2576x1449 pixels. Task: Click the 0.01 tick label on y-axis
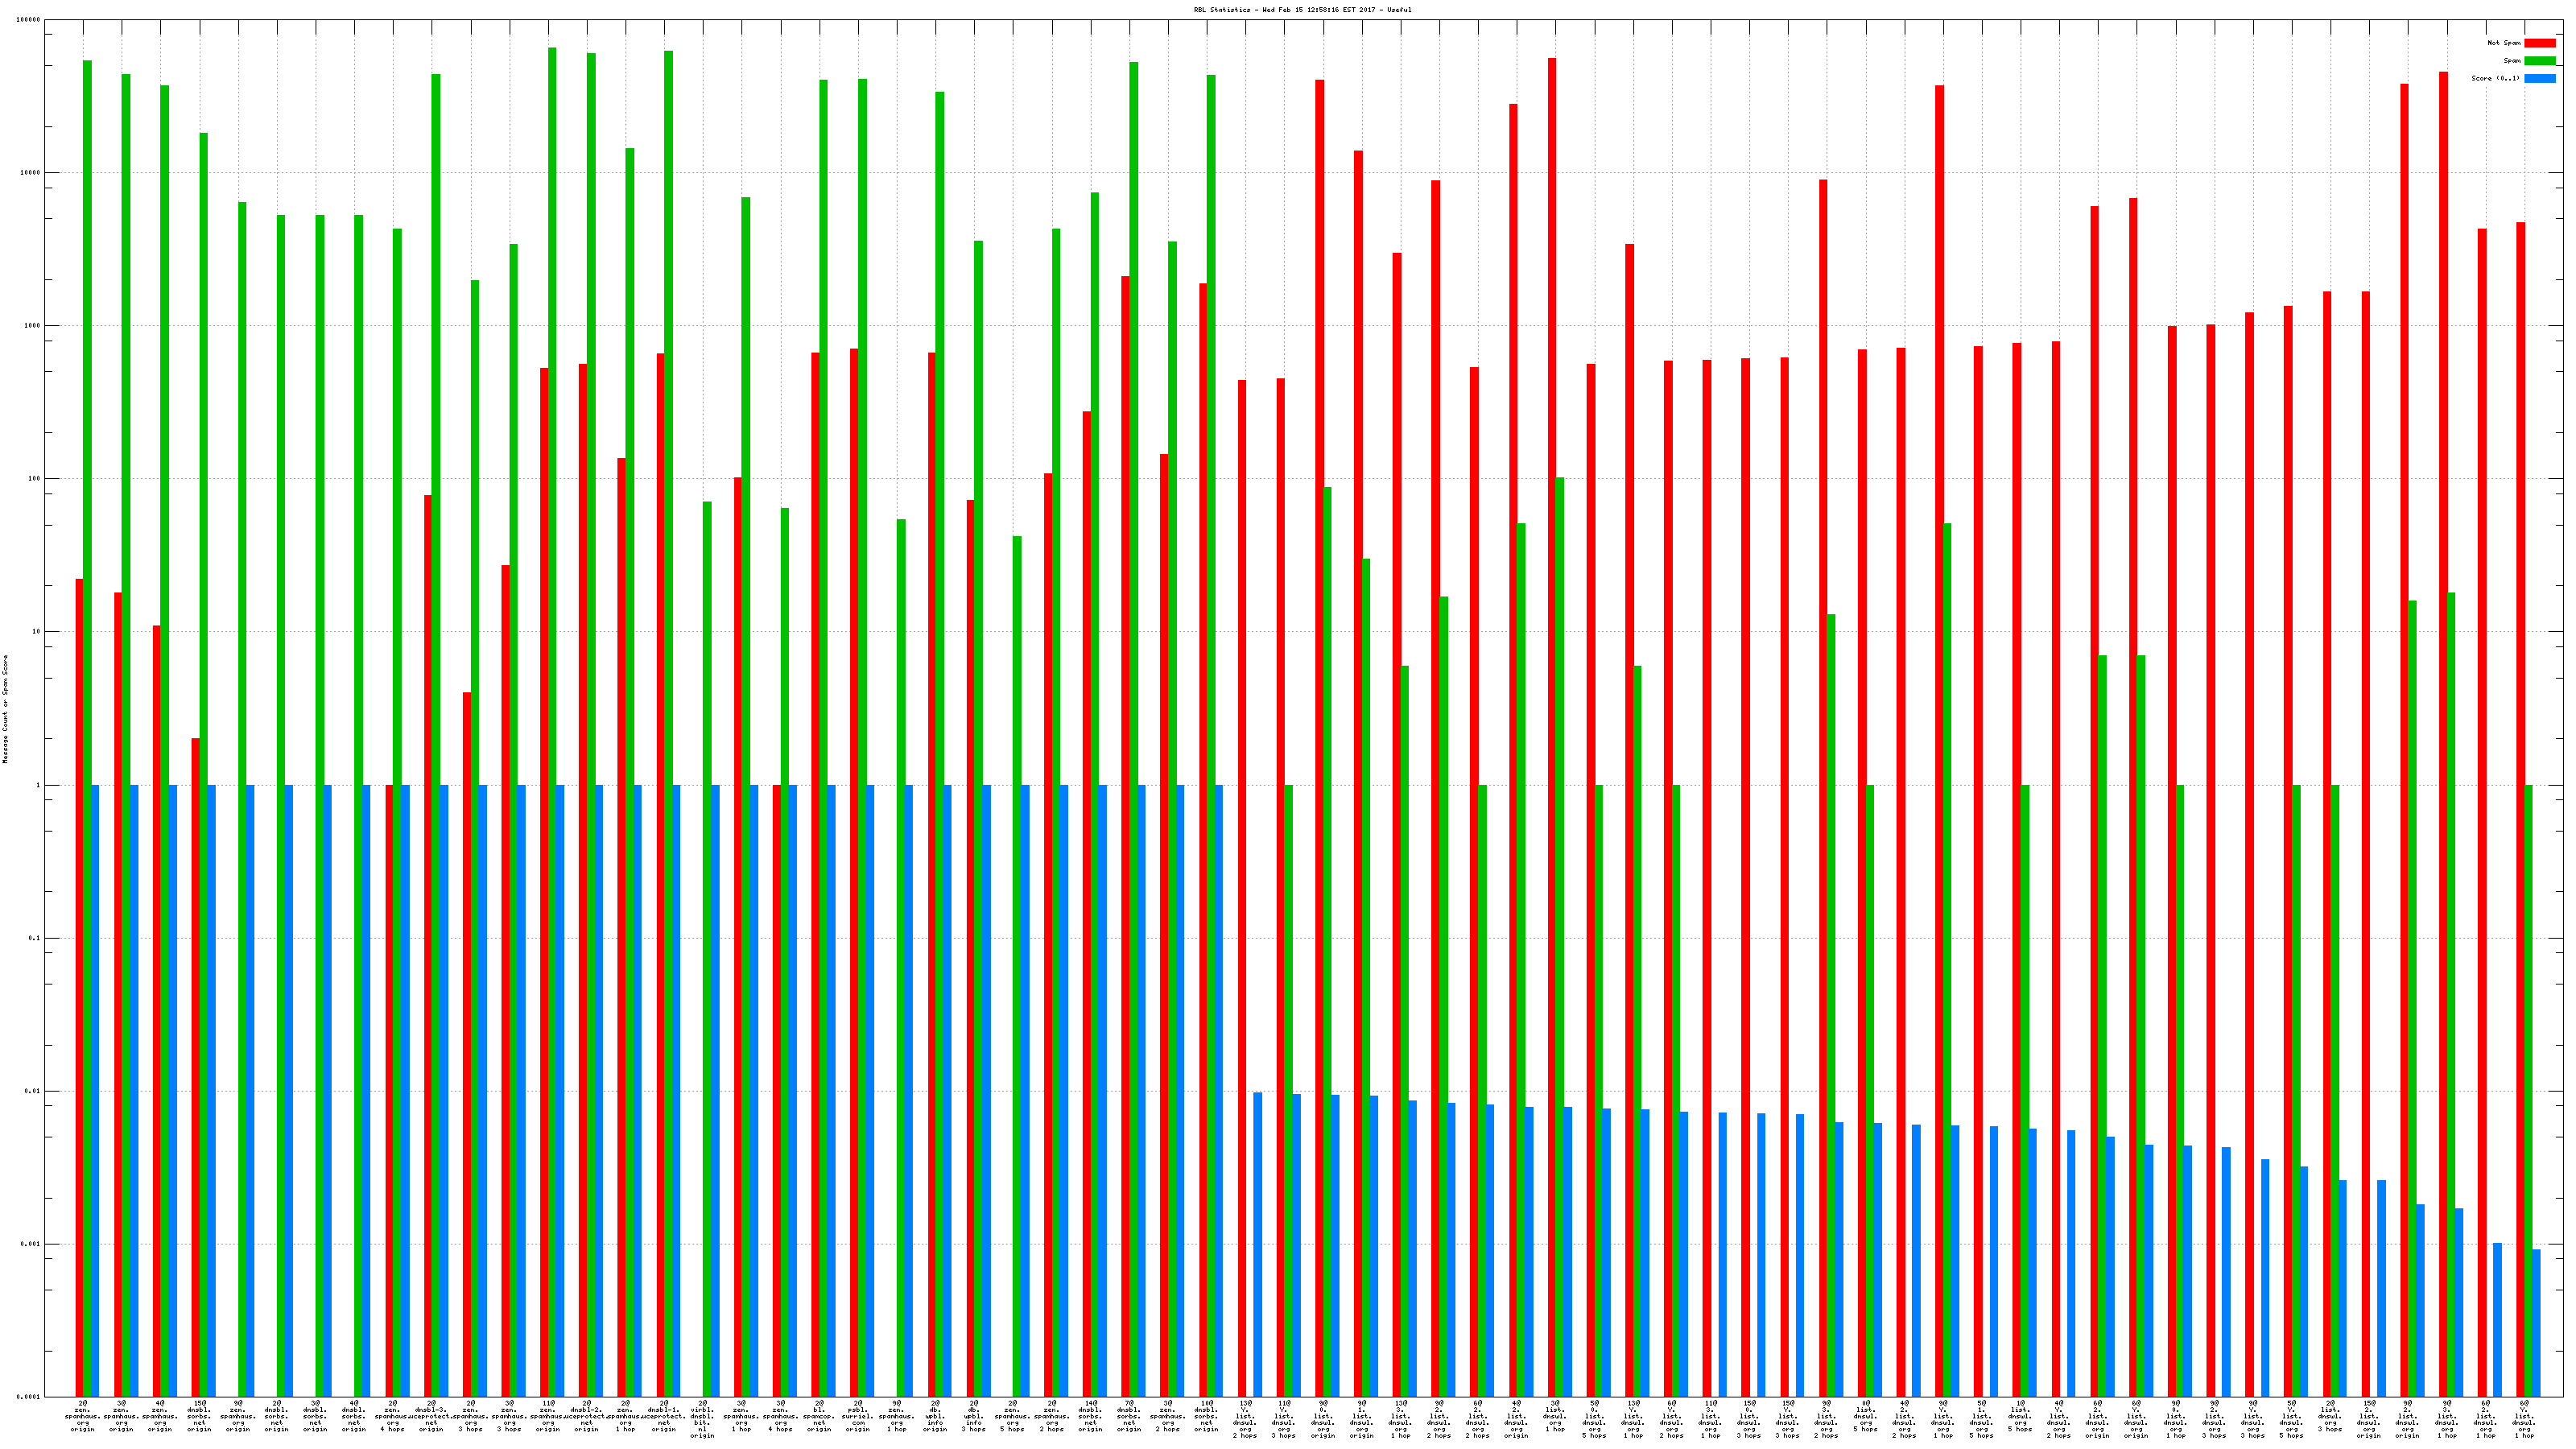point(32,1091)
